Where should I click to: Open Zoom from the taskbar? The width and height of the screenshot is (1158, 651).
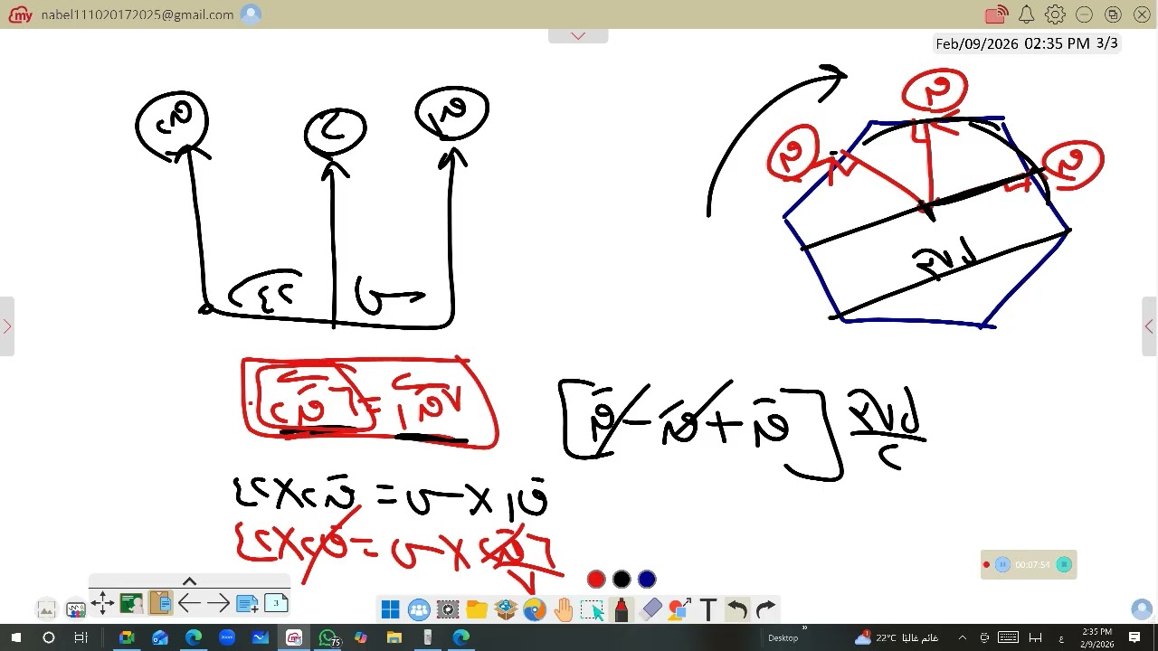coord(227,637)
